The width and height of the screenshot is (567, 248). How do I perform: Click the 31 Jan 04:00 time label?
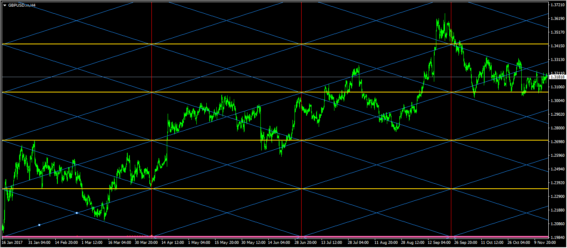pyautogui.click(x=39, y=242)
